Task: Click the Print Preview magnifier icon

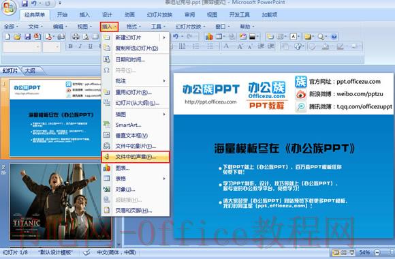Action: click(x=85, y=37)
